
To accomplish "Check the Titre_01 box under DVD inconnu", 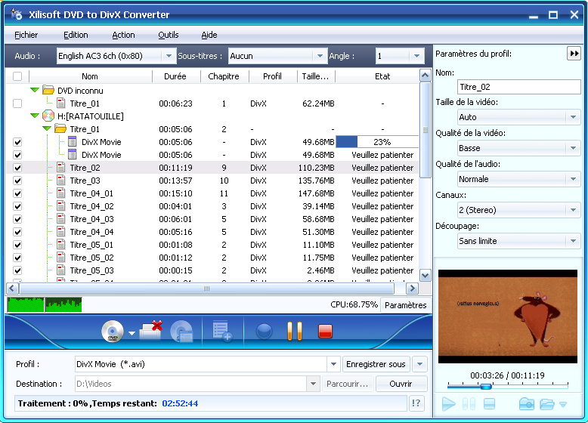I will tap(17, 103).
